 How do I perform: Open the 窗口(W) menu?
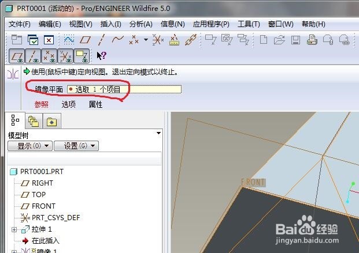[x=281, y=24]
